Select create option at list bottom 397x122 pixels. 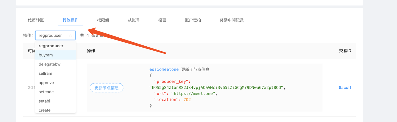point(56,110)
